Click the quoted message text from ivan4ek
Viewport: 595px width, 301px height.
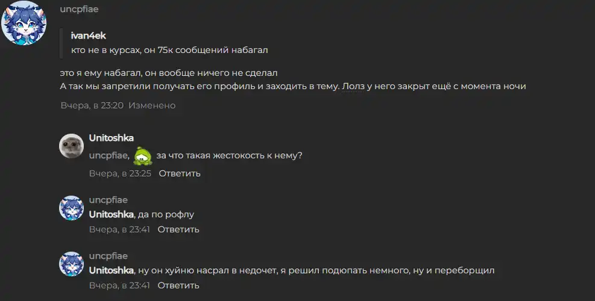pos(169,50)
